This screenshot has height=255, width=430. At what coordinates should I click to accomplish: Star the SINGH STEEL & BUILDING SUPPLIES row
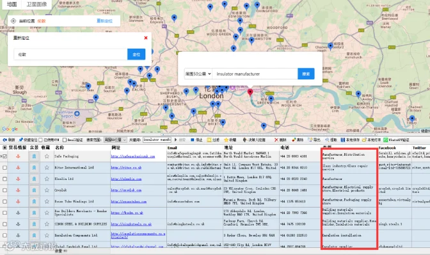click(47, 224)
